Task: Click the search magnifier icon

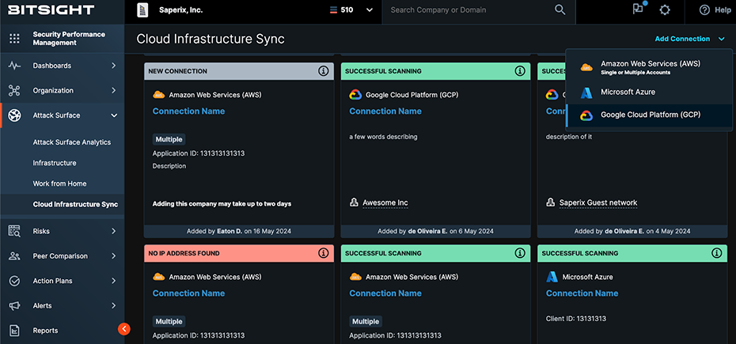Action: click(560, 10)
